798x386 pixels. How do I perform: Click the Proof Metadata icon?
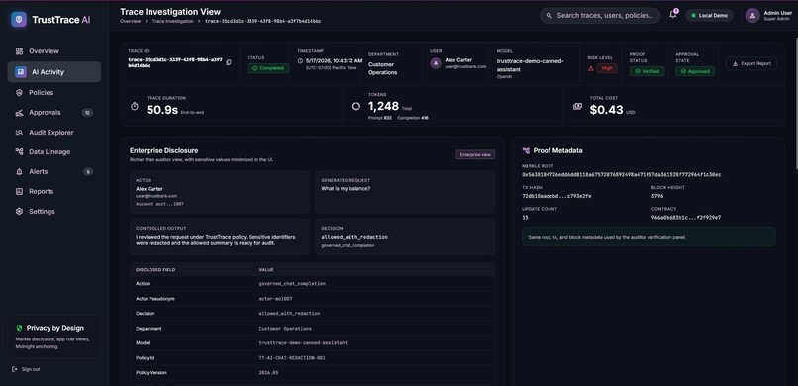[x=527, y=151]
